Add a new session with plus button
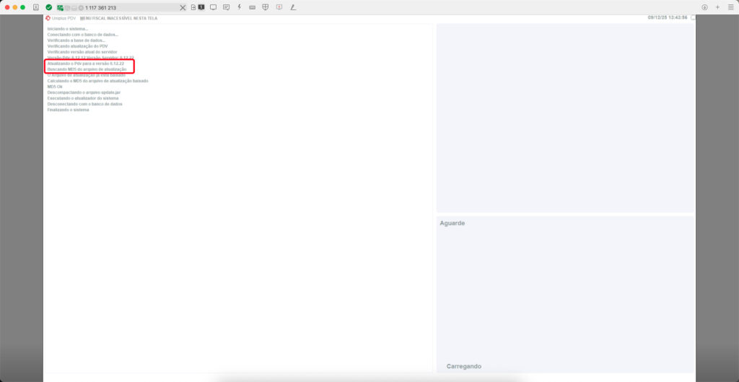This screenshot has height=382, width=739. 717,7
